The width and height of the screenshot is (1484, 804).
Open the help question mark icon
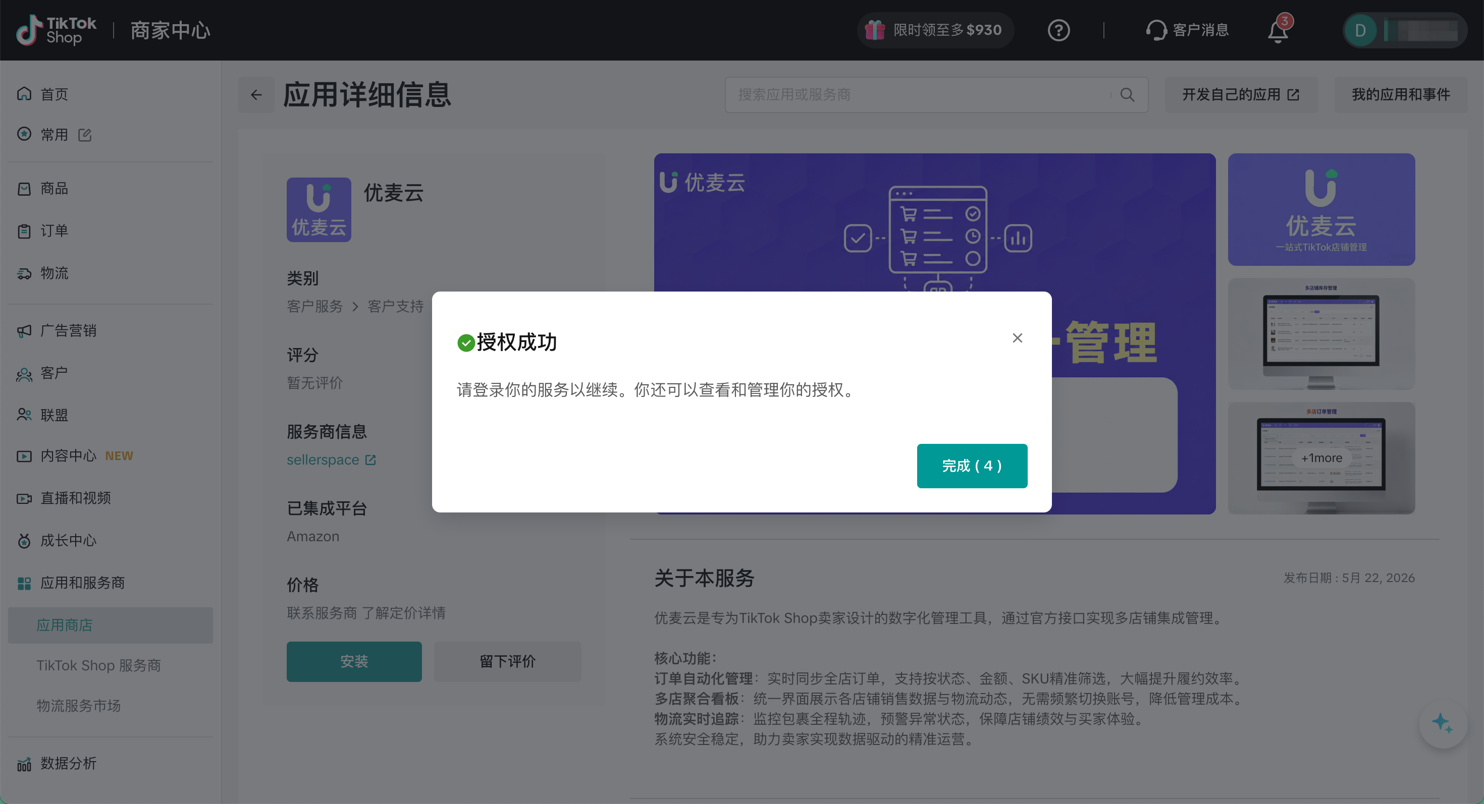click(x=1058, y=30)
